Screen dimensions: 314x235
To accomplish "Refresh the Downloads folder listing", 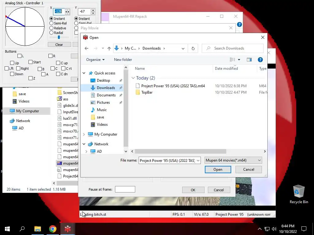I will point(193,48).
